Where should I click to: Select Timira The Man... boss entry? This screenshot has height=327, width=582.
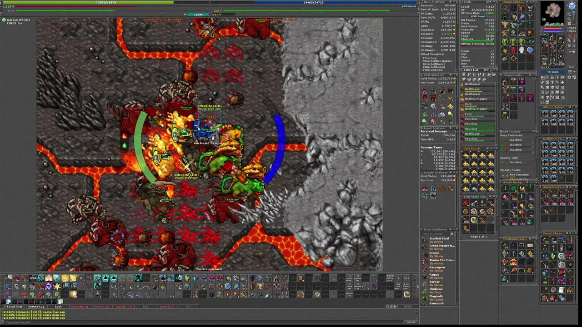tap(438, 262)
